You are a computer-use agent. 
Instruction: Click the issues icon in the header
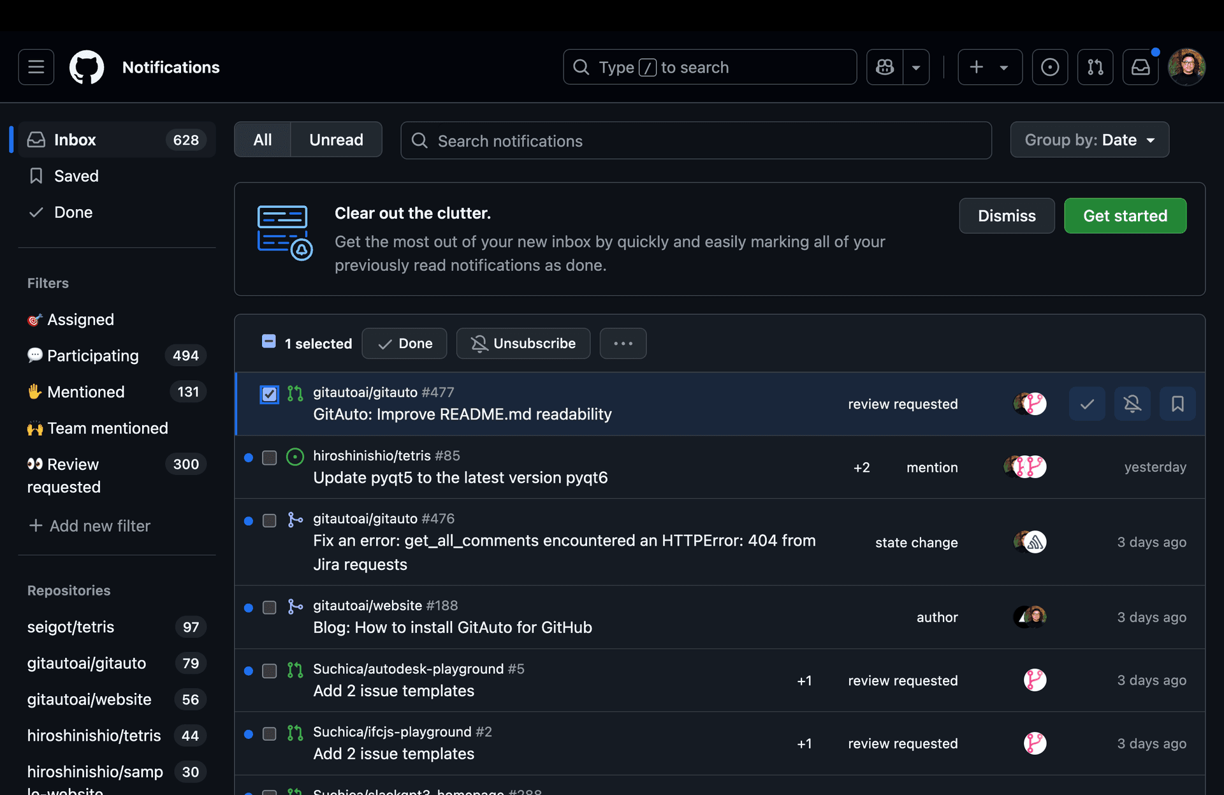point(1049,67)
